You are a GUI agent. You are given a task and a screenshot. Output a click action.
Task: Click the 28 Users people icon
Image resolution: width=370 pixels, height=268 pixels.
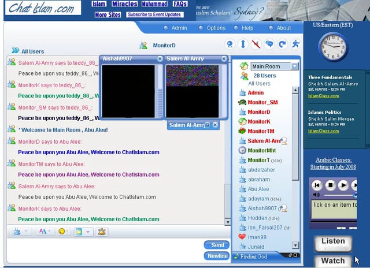click(x=245, y=76)
